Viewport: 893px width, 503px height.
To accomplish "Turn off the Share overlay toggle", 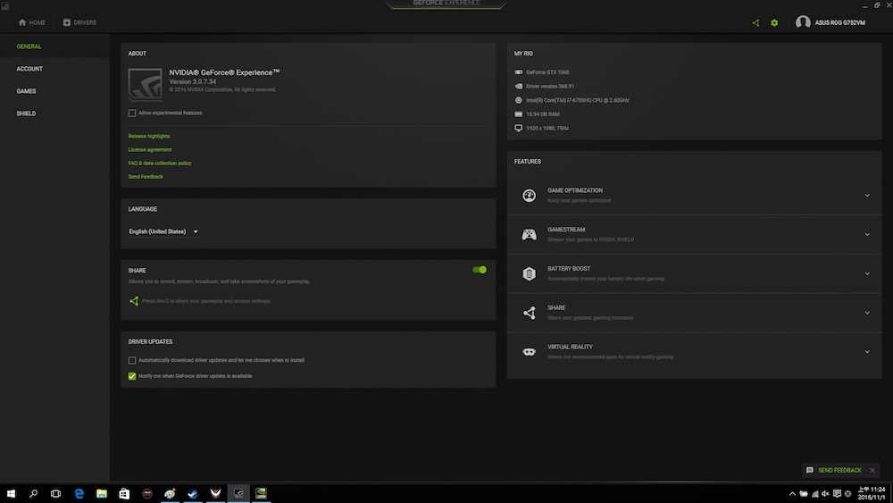I will pyautogui.click(x=480, y=270).
